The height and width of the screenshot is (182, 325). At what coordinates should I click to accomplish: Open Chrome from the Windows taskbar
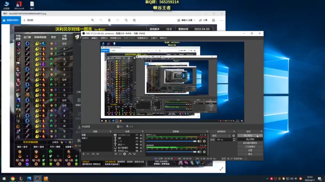(13, 178)
